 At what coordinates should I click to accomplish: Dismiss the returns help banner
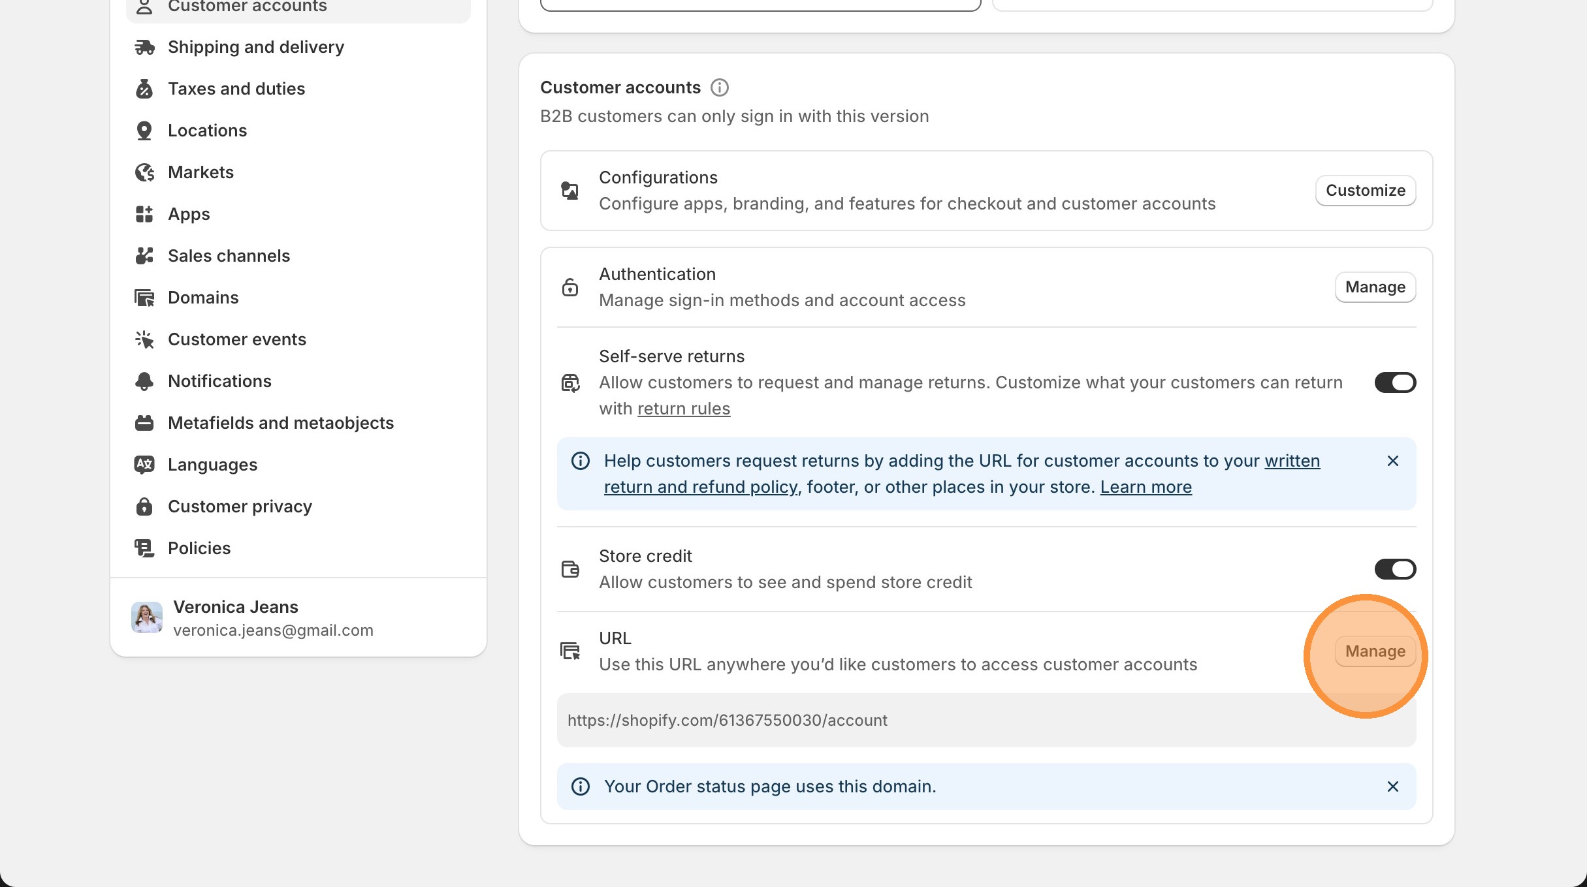tap(1393, 461)
